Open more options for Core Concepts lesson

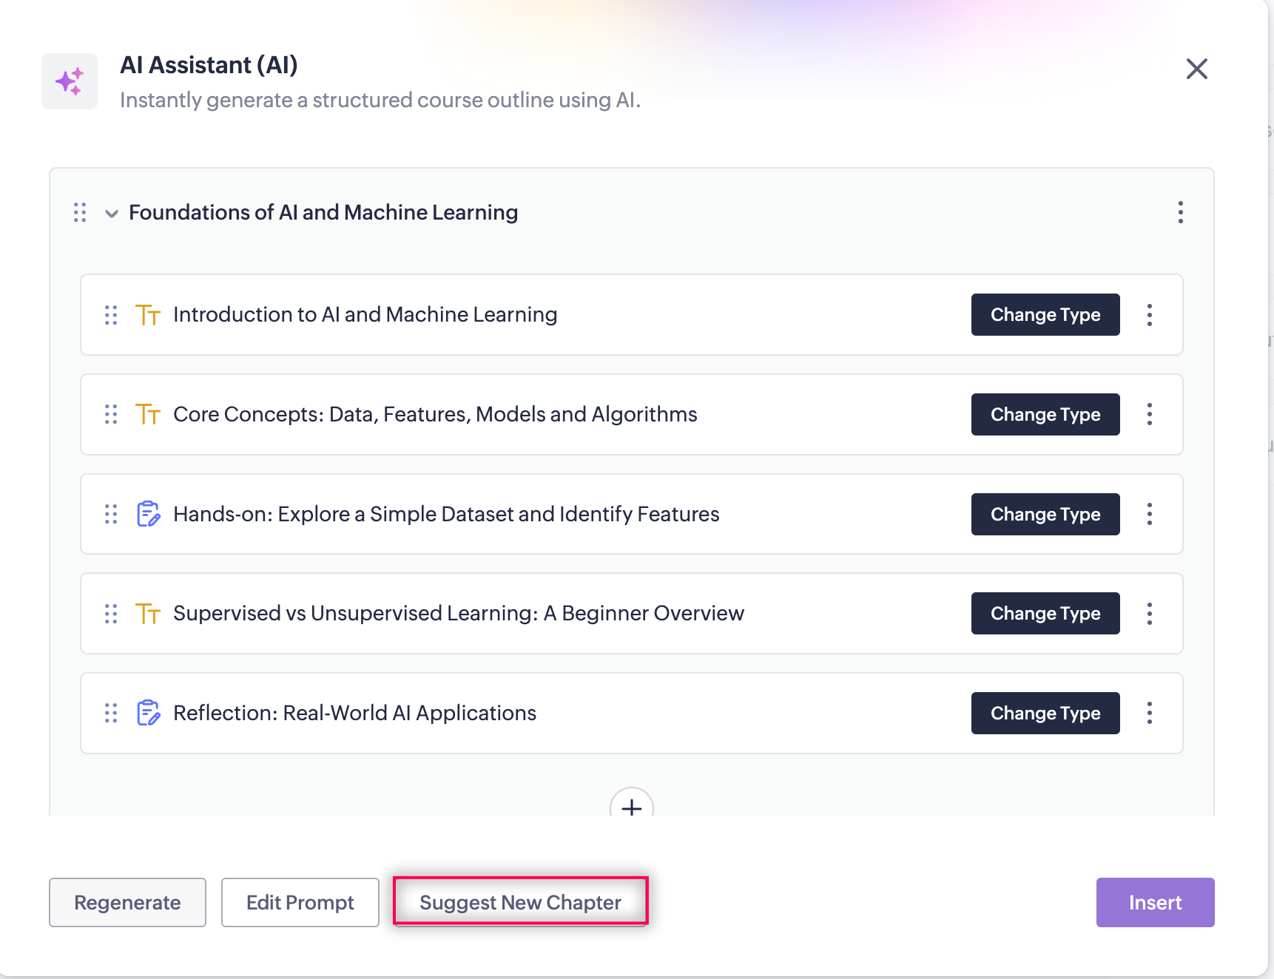pyautogui.click(x=1149, y=414)
